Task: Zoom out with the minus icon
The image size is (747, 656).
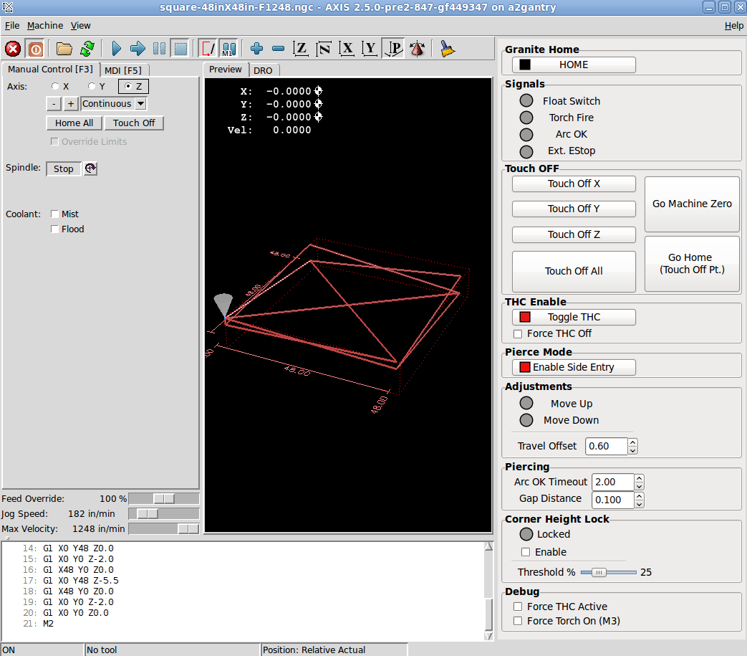Action: pyautogui.click(x=278, y=49)
